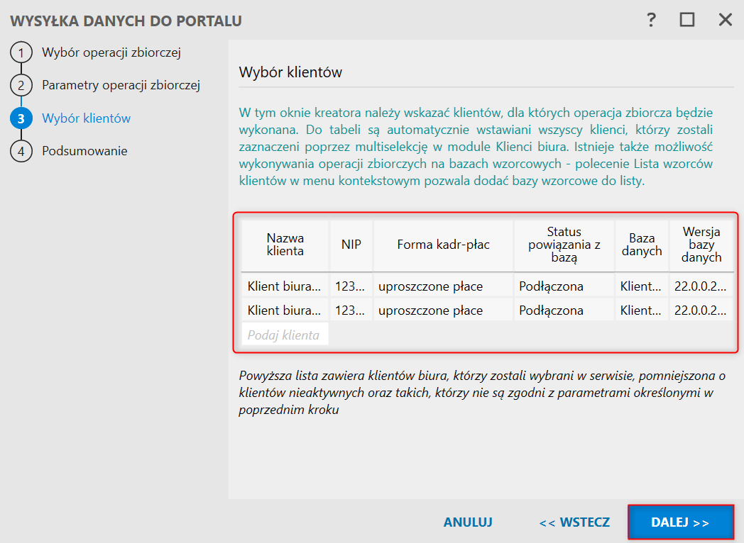Click second row NIP 123... cell

tap(351, 310)
